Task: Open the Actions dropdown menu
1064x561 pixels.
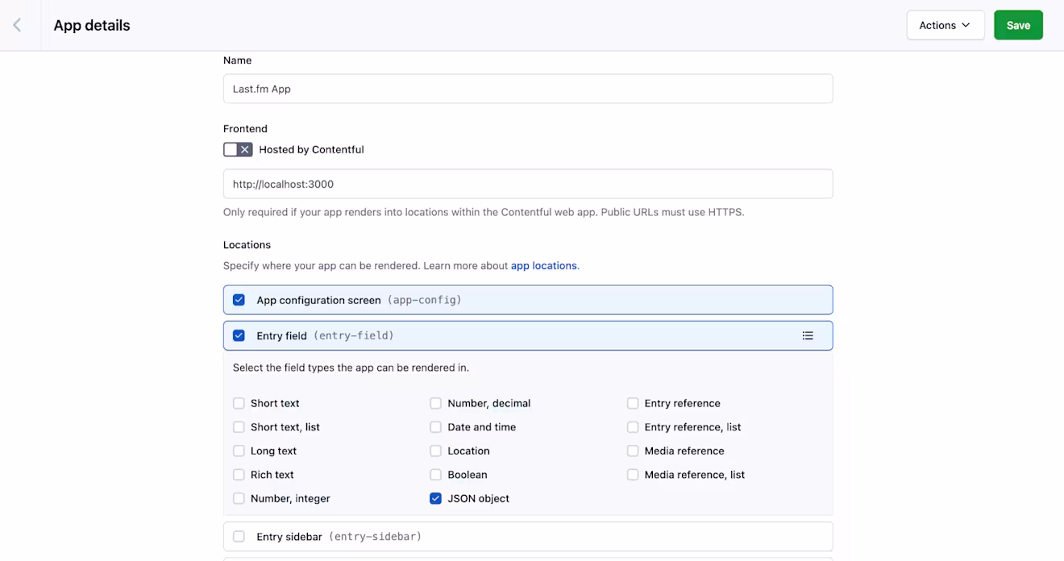Action: (x=946, y=25)
